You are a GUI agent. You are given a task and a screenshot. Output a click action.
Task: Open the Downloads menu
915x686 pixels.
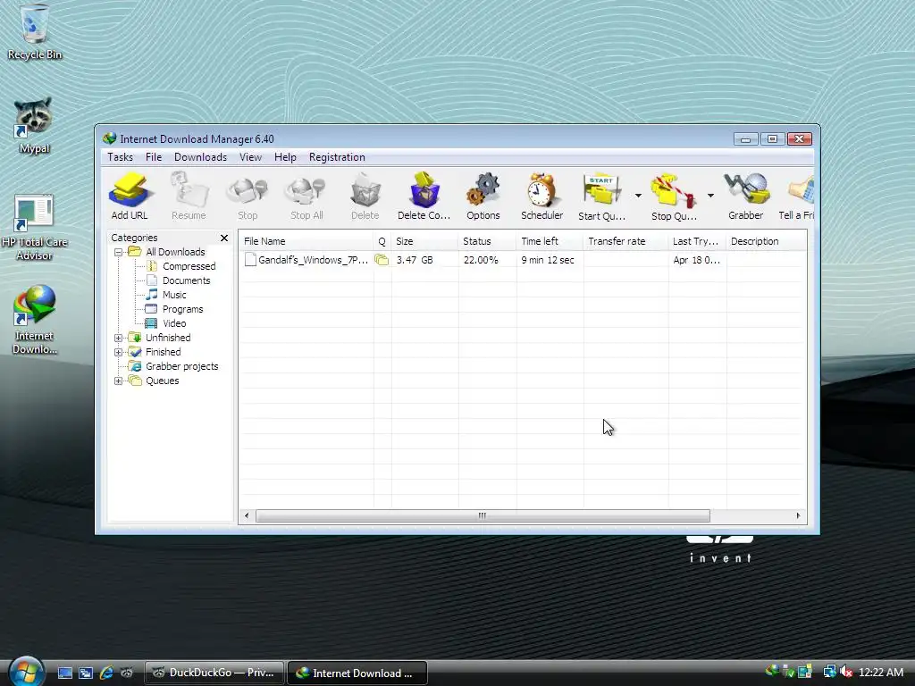coord(200,157)
